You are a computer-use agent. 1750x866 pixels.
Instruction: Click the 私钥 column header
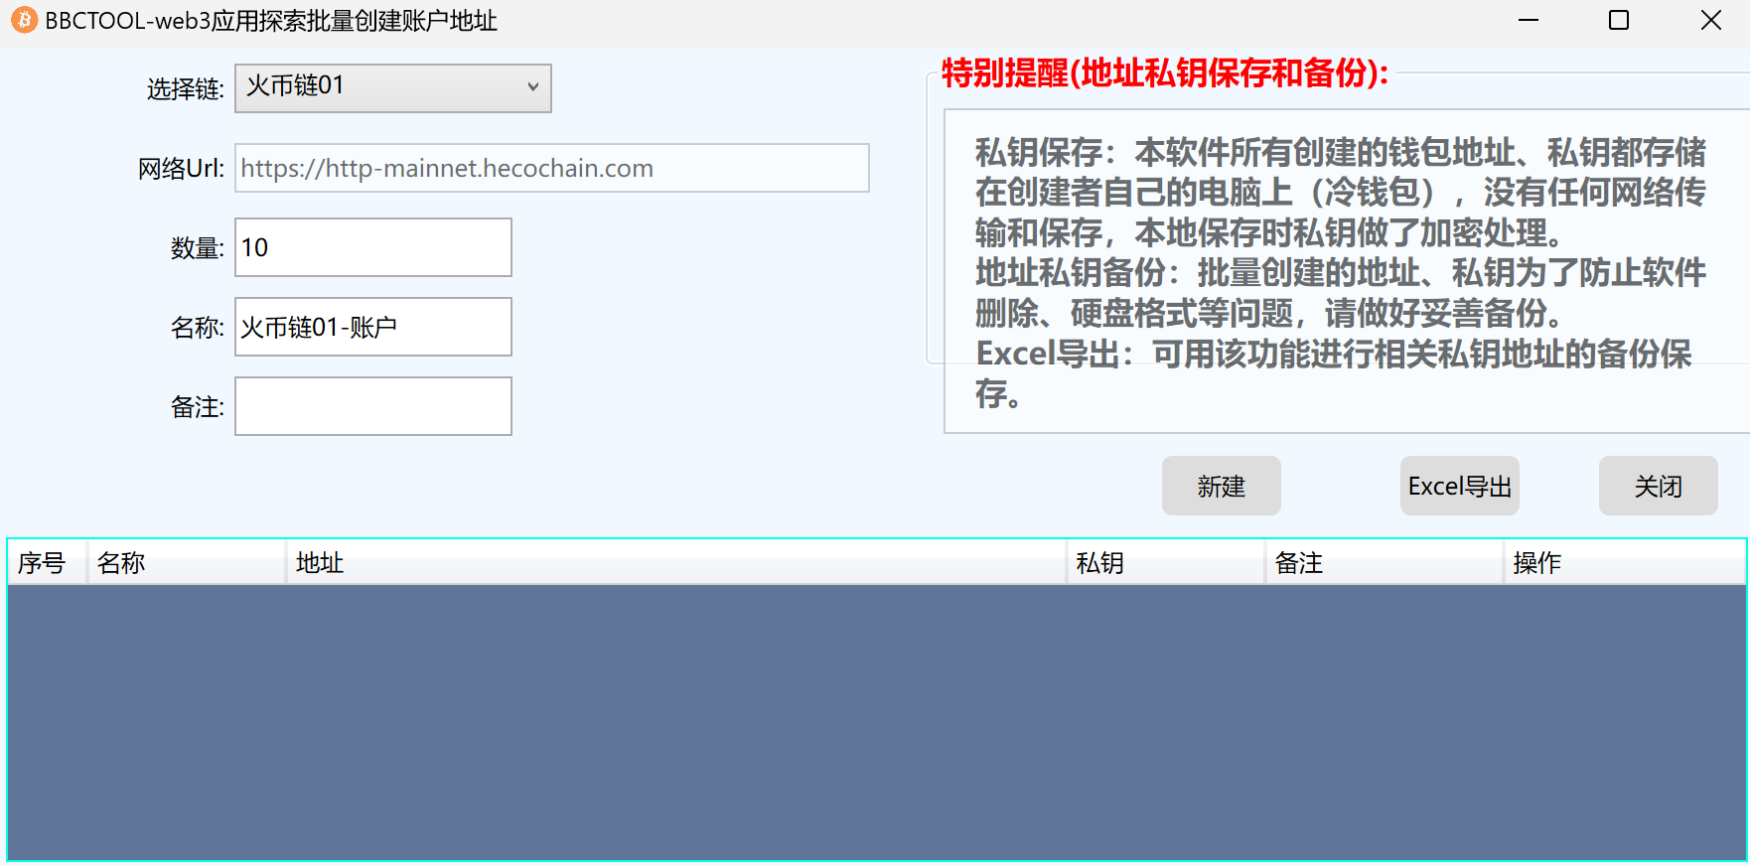1165,563
